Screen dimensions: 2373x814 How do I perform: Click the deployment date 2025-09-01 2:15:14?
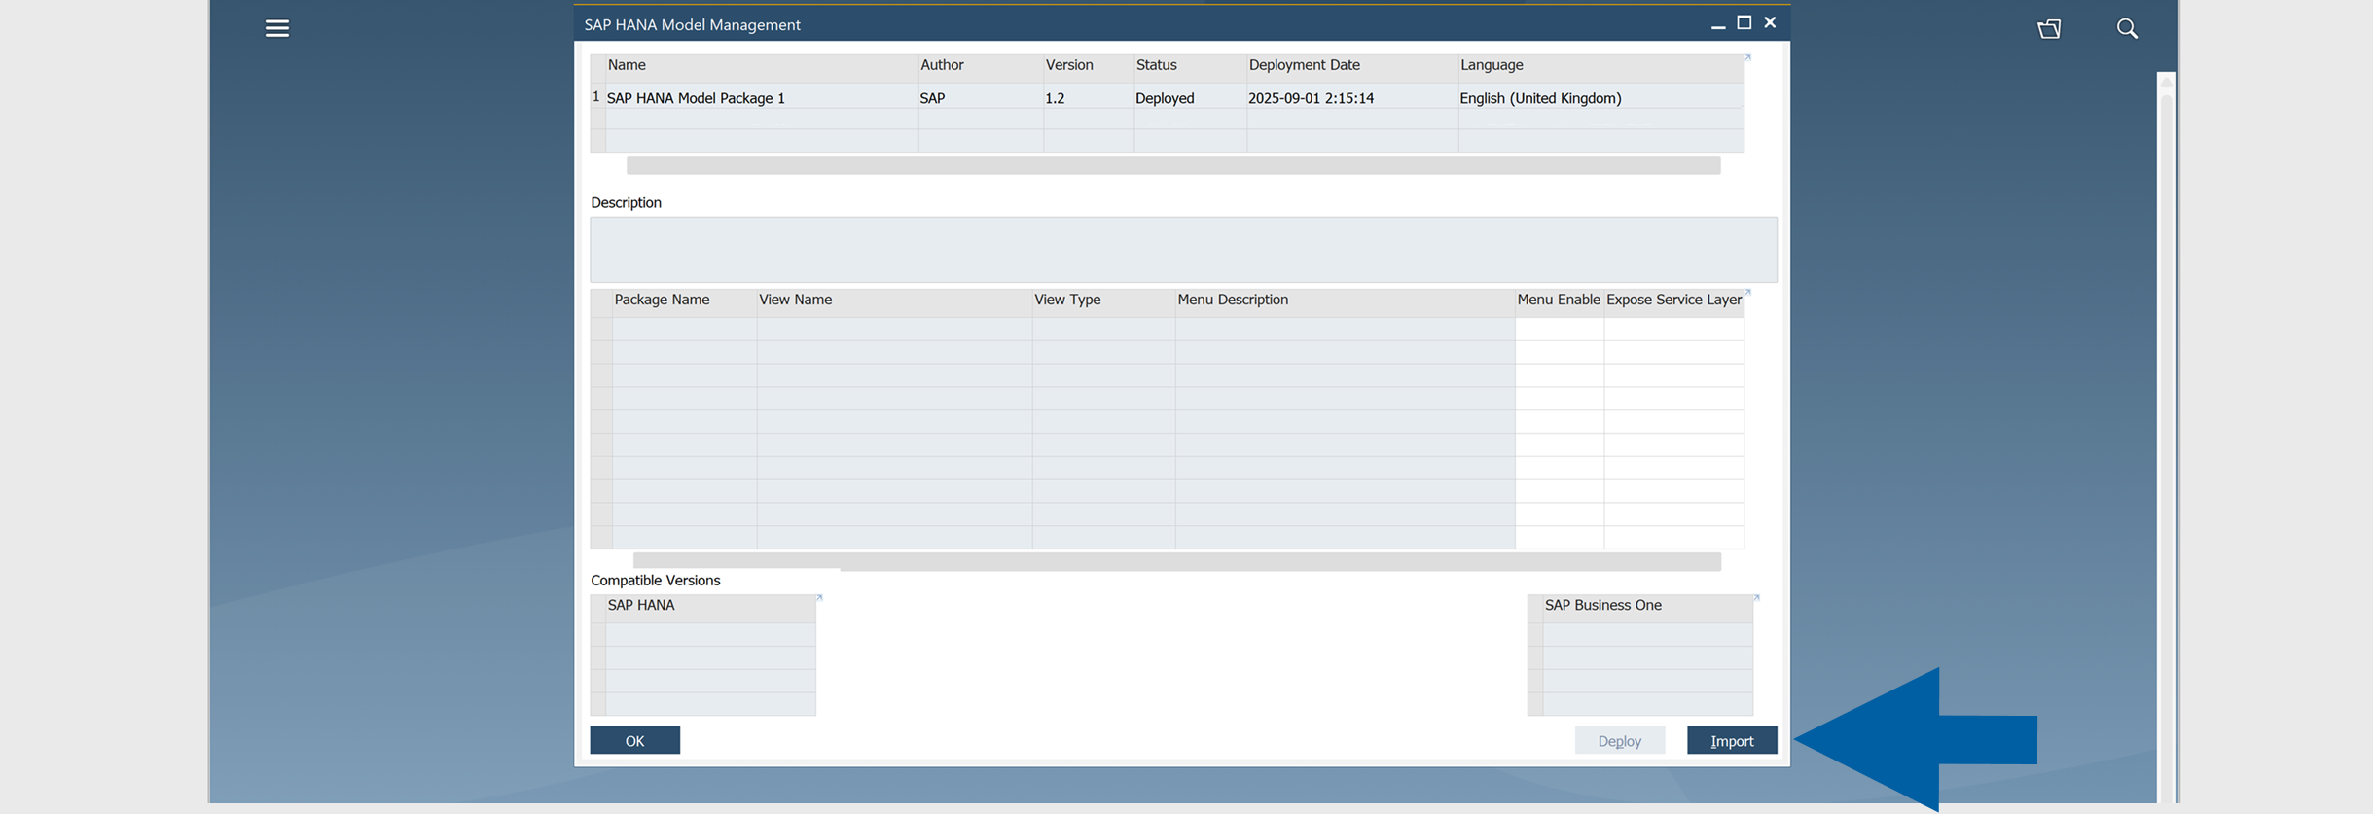1352,98
